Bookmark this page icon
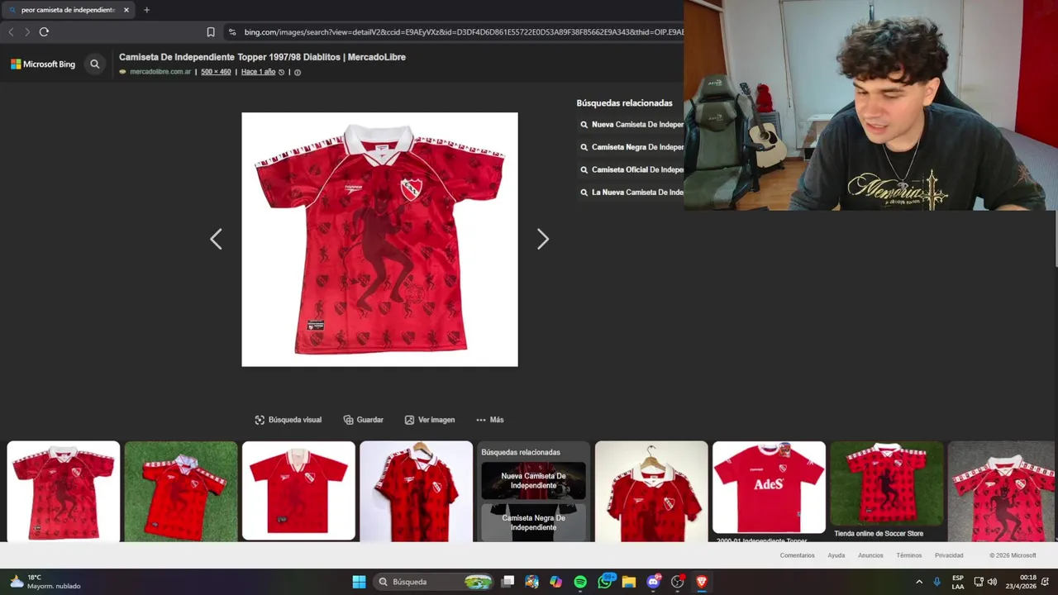 (x=211, y=31)
